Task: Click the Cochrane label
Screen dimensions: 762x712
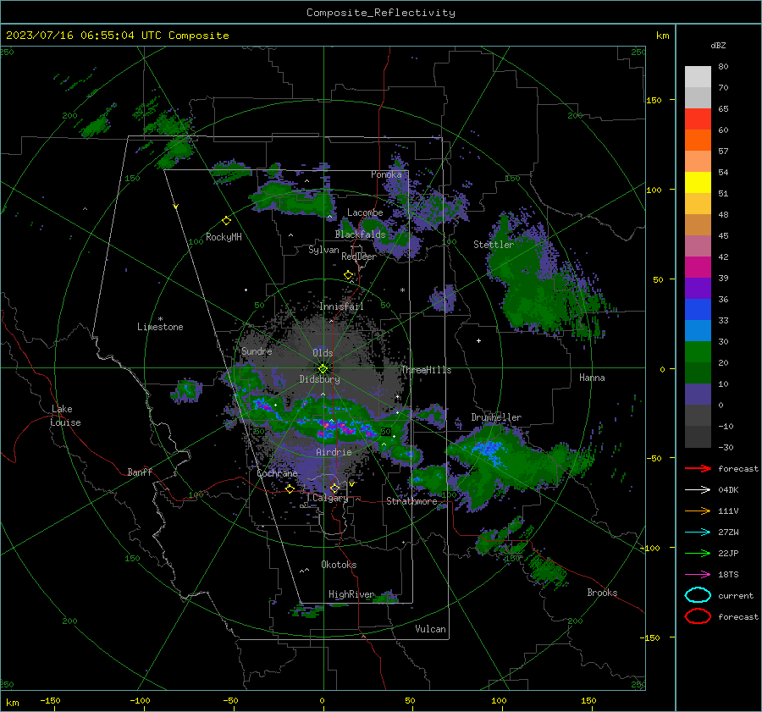Action: [277, 473]
